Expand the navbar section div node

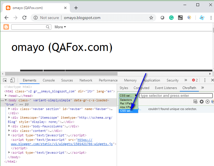(9, 109)
